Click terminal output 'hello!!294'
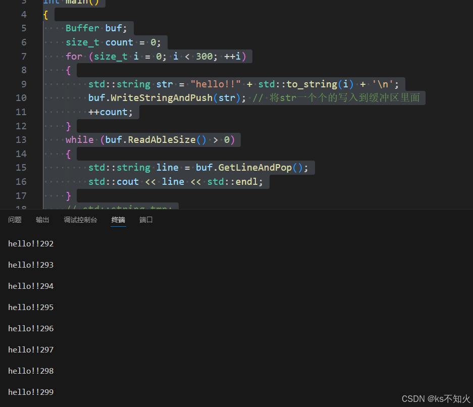Screen dimensions: 473x407 pyautogui.click(x=31, y=286)
